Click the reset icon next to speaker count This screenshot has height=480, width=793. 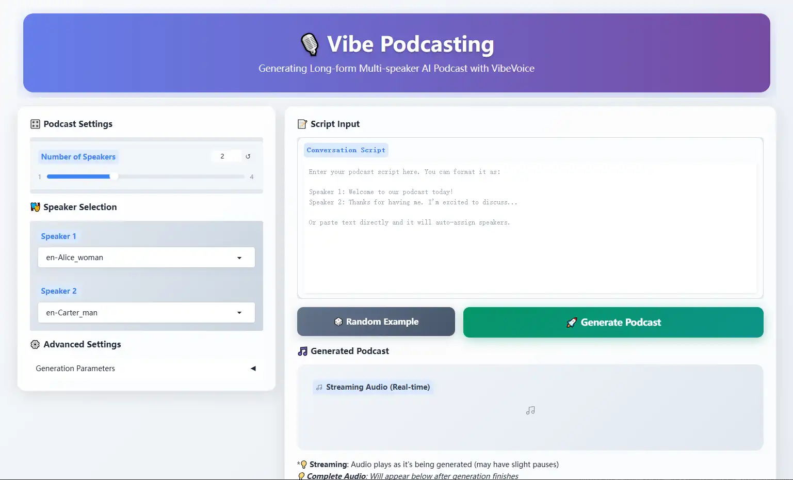coord(248,156)
